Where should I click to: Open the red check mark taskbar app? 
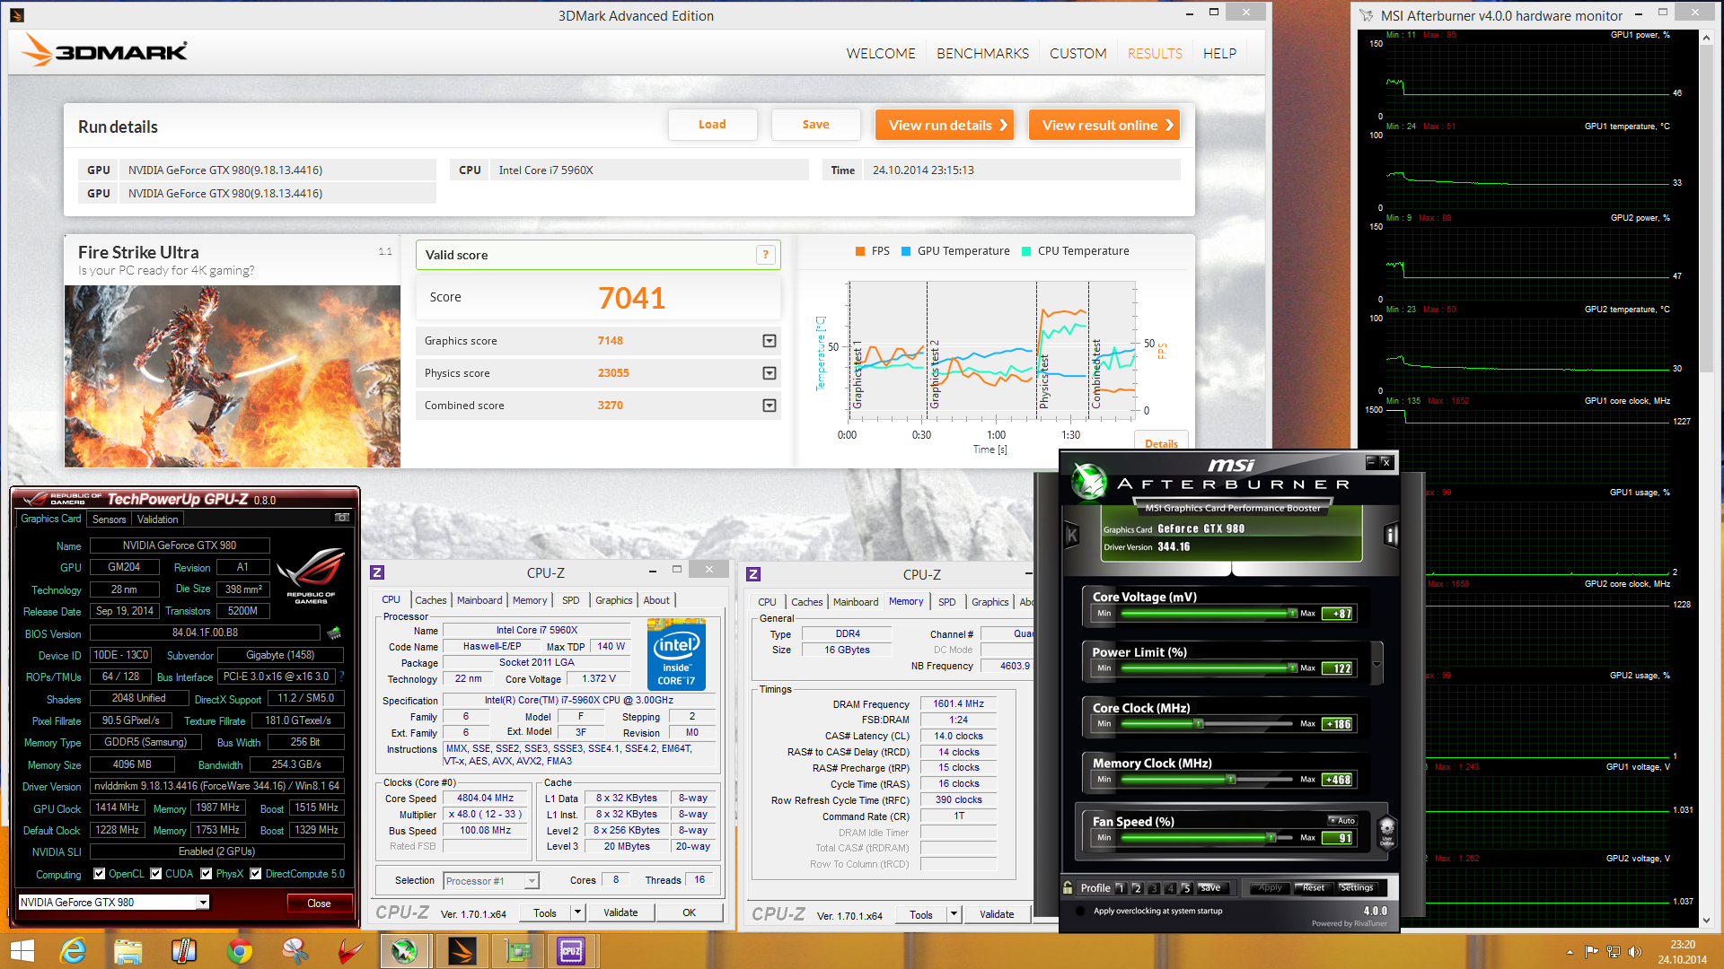coord(350,951)
